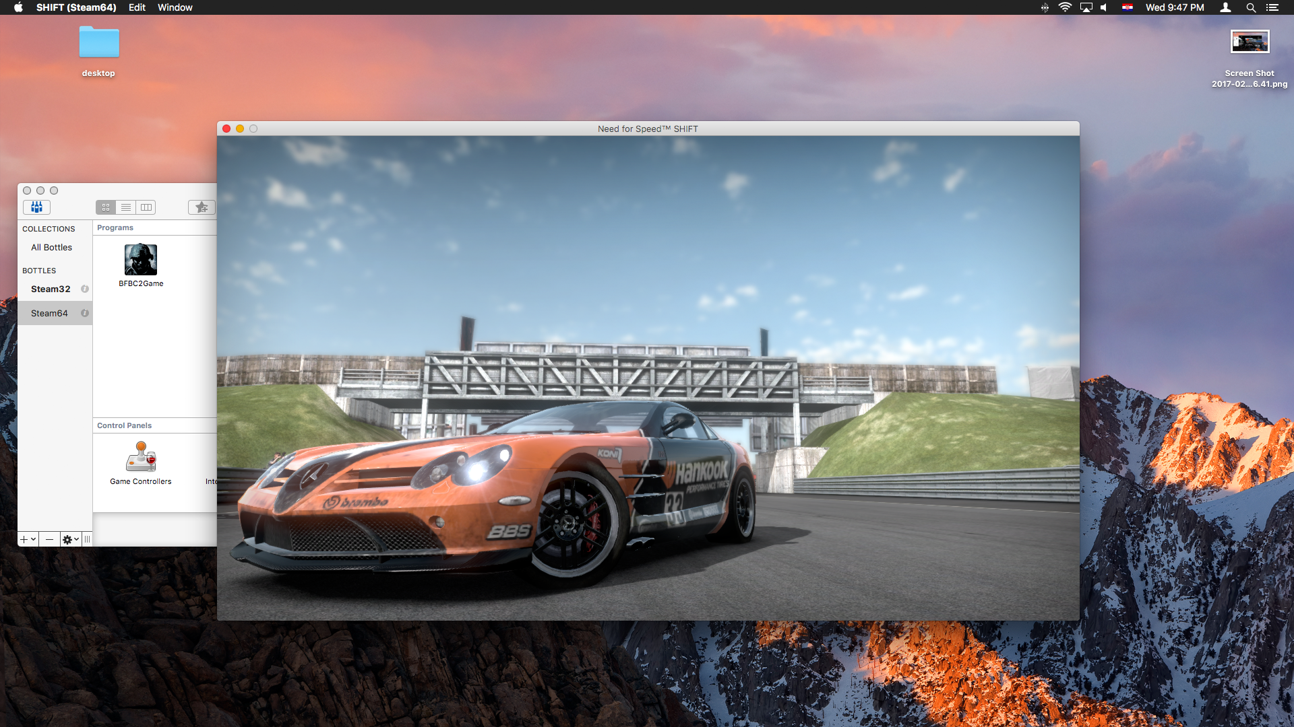Viewport: 1294px width, 727px height.
Task: Select All Bottles in Collections
Action: coord(51,247)
